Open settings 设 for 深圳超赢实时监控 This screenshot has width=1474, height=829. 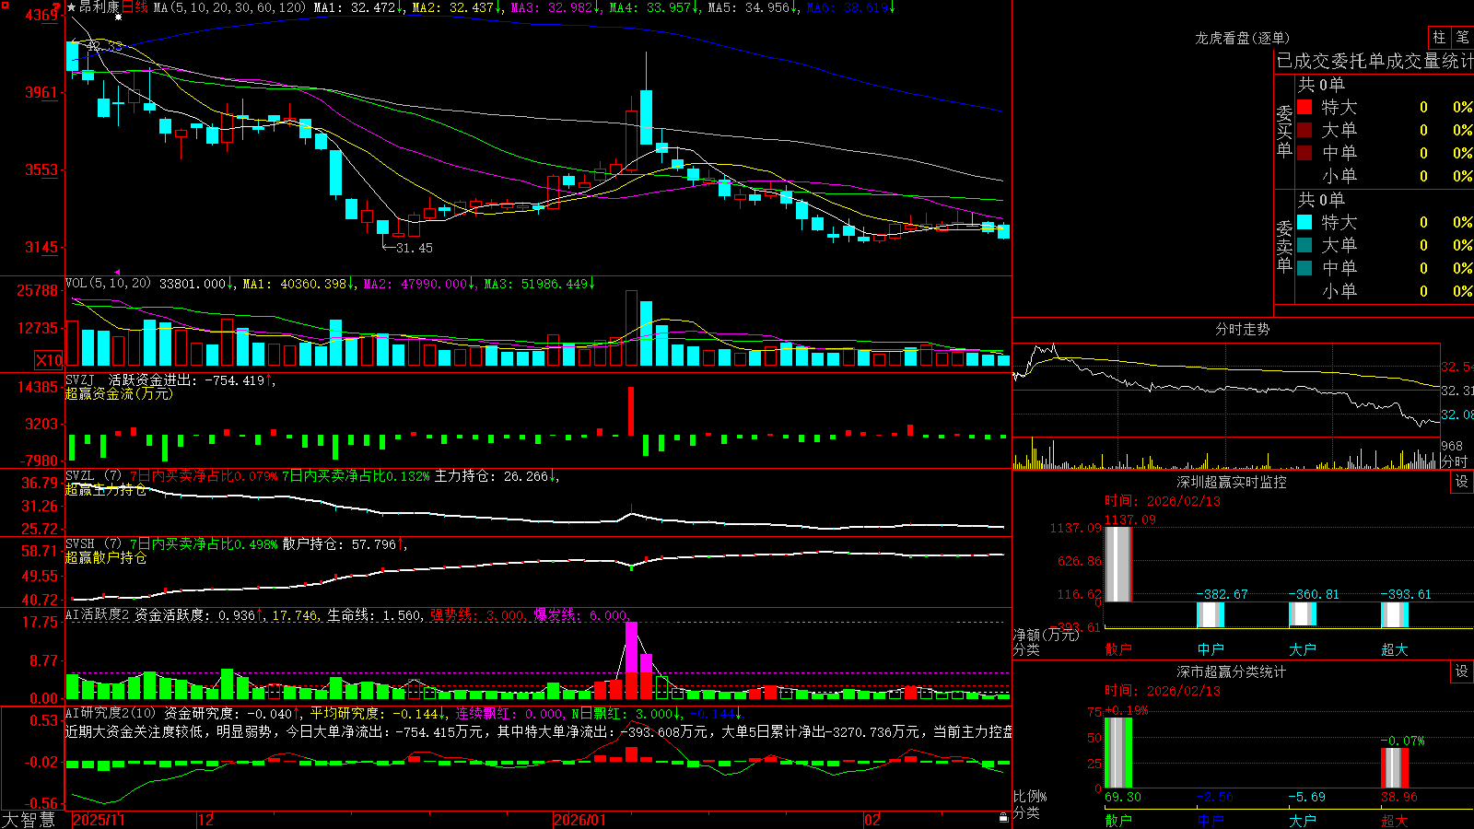(x=1461, y=482)
